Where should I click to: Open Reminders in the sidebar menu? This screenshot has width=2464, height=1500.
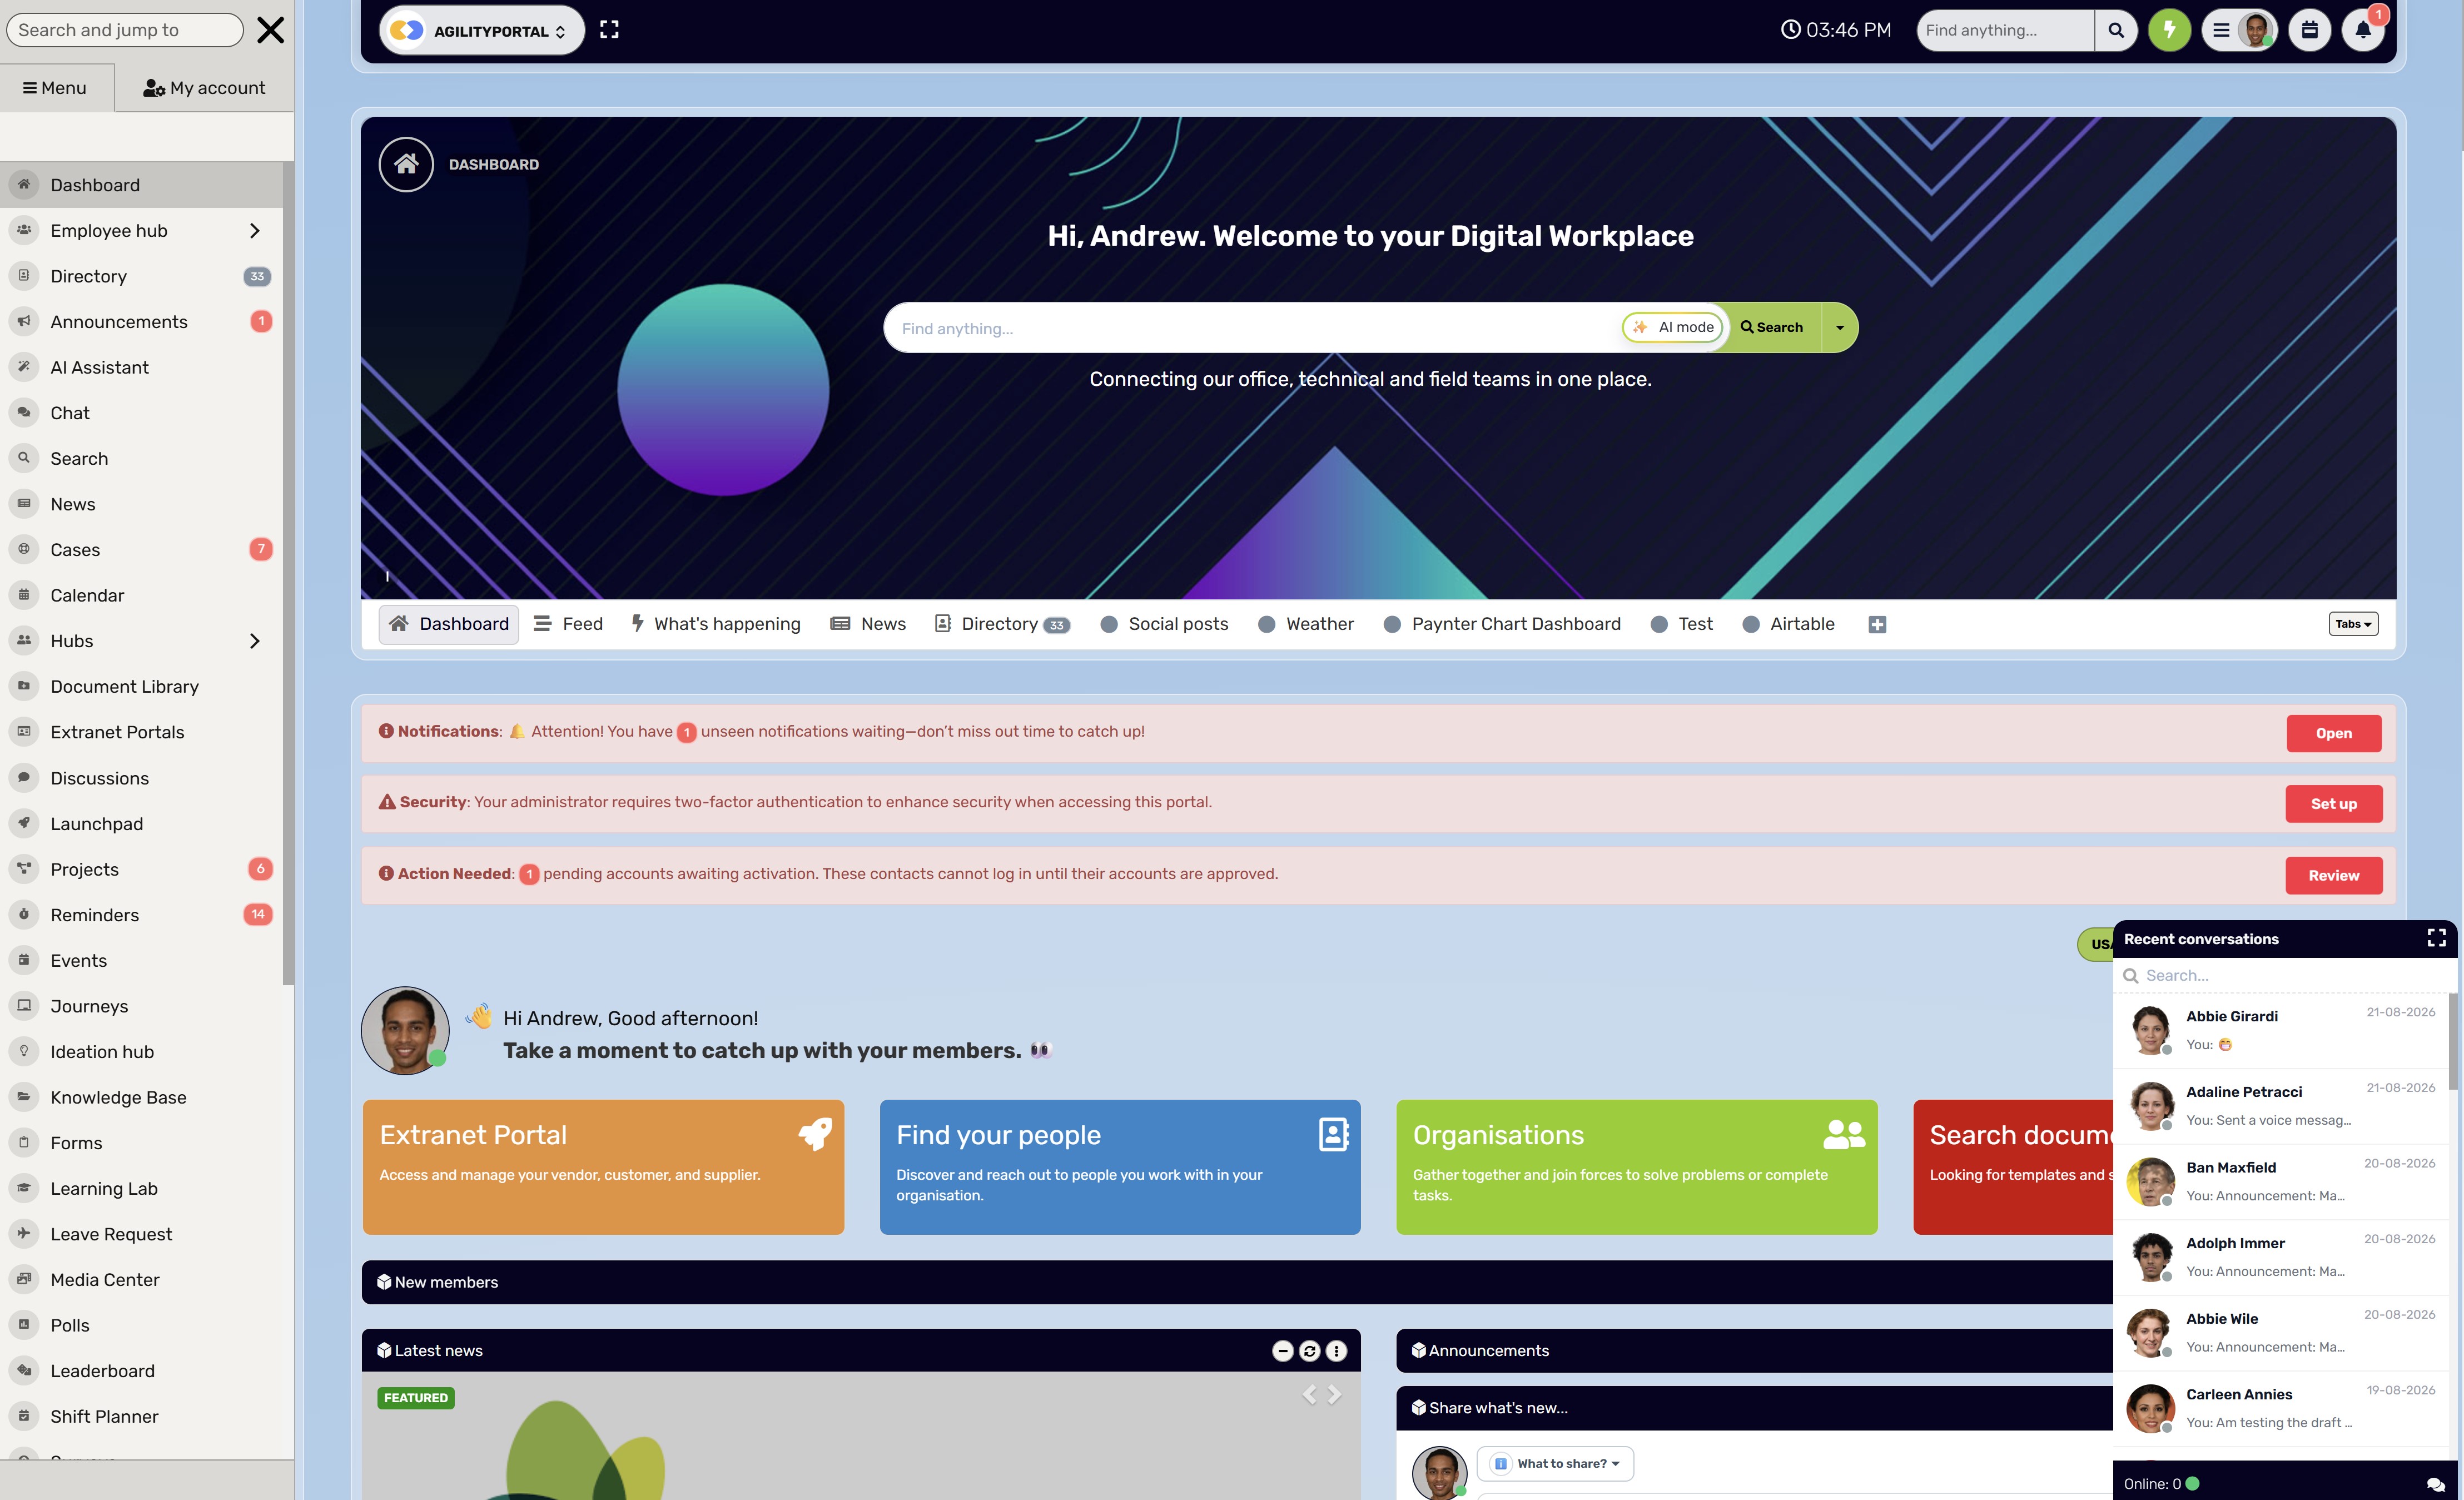(141, 915)
